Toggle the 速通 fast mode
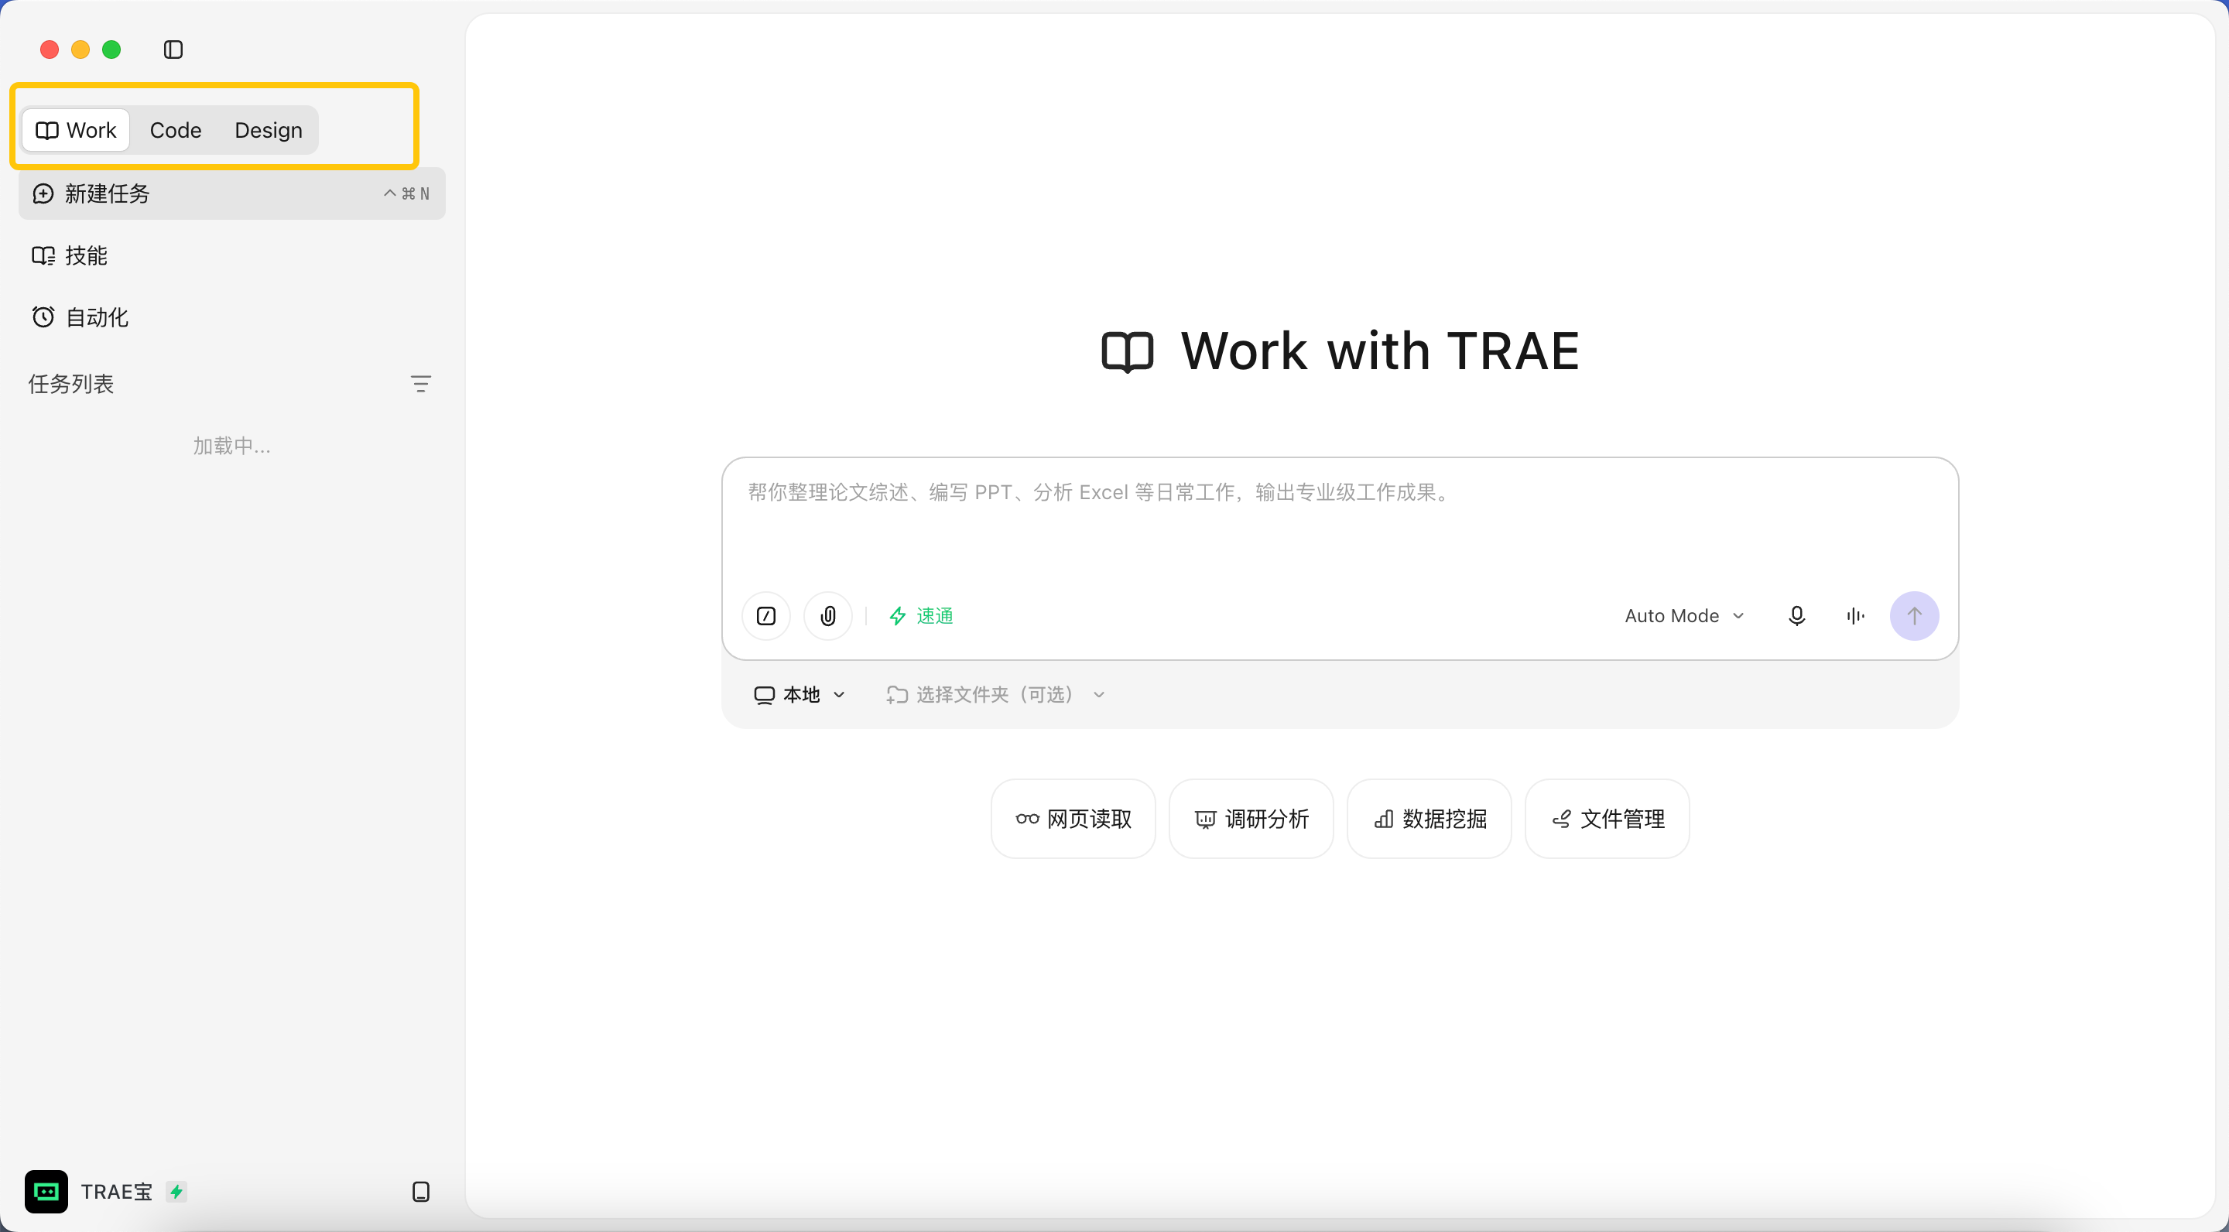This screenshot has width=2229, height=1232. (x=922, y=616)
